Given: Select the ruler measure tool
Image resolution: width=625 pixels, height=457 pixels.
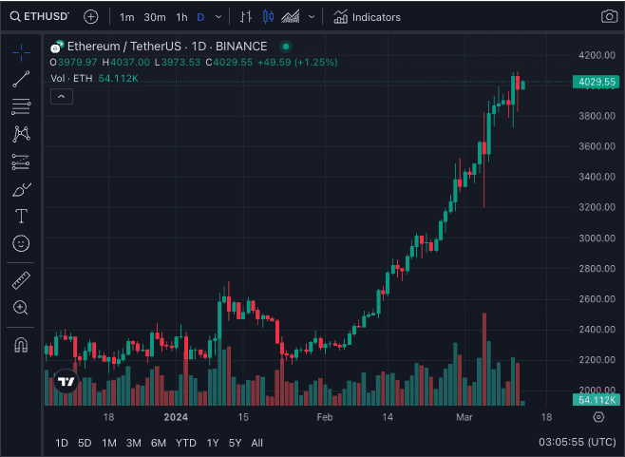Looking at the screenshot, I should (x=21, y=280).
